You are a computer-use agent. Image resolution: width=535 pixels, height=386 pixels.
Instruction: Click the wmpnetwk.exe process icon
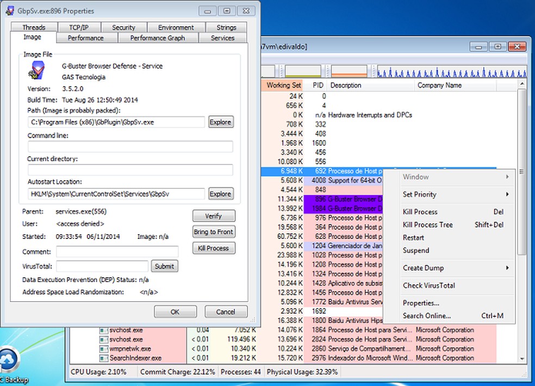click(104, 348)
